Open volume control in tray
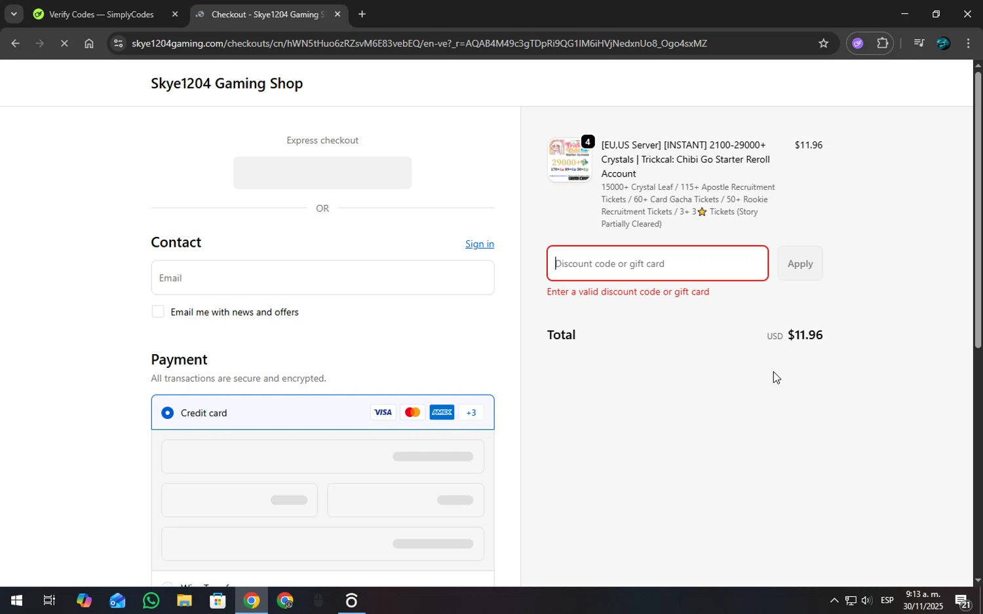The height and width of the screenshot is (614, 983). click(866, 600)
